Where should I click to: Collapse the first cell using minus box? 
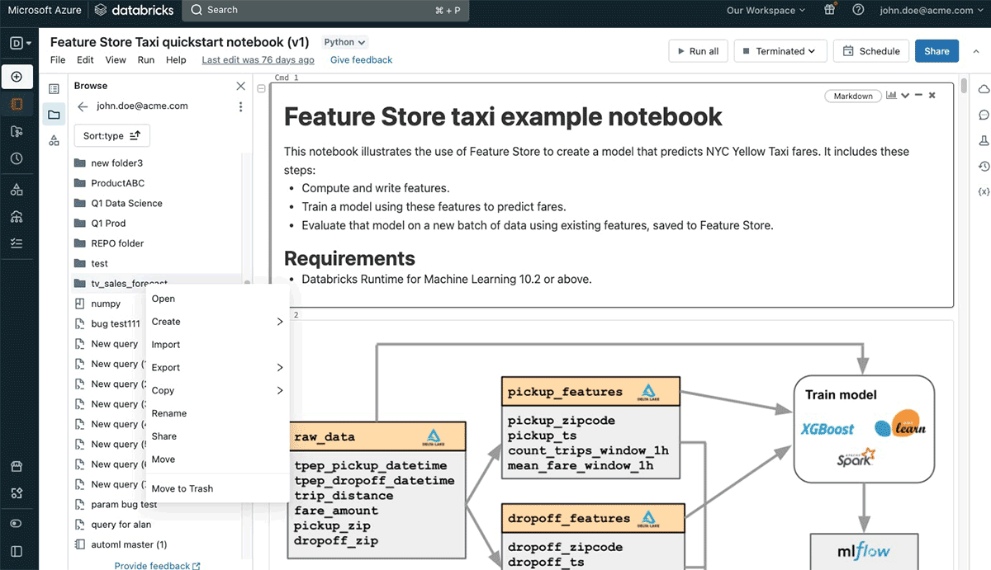(262, 88)
